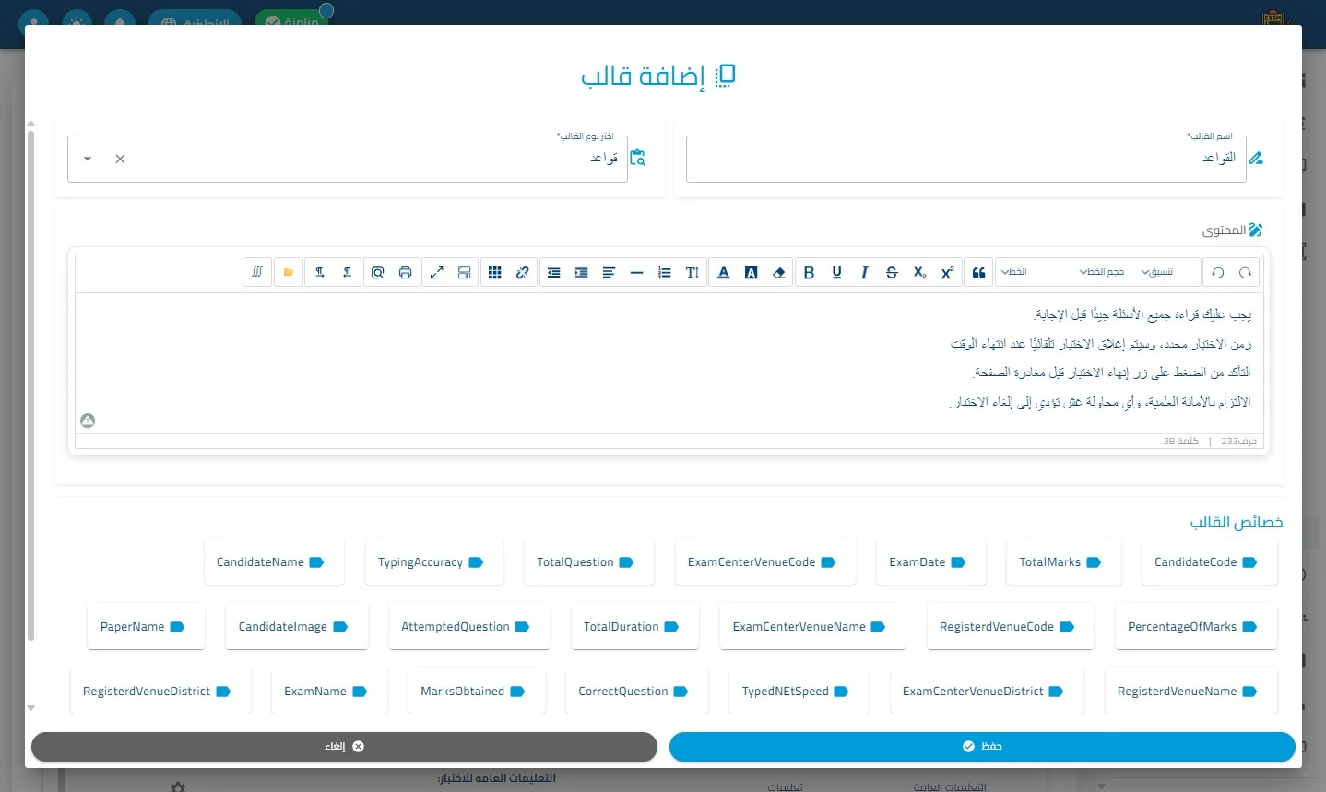Insert the MarksObtained property tag
The height and width of the screenshot is (792, 1326).
pos(476,692)
